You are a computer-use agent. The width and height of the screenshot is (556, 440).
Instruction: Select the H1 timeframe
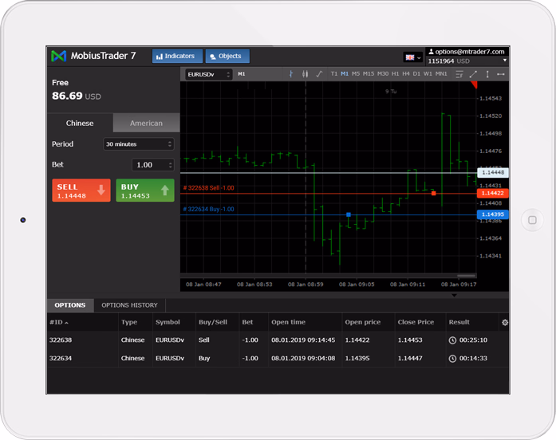[x=396, y=73]
